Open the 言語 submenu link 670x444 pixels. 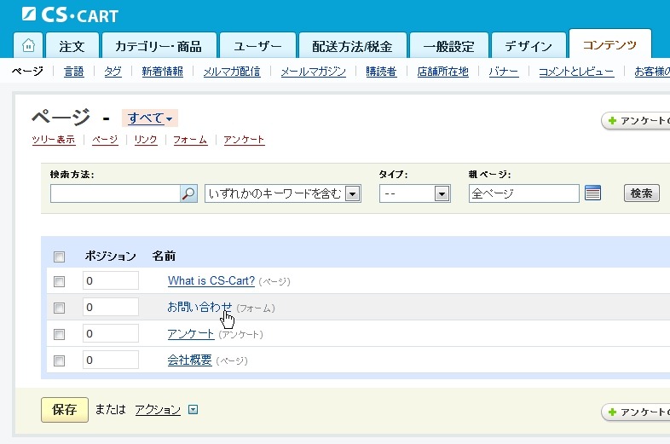coord(73,72)
